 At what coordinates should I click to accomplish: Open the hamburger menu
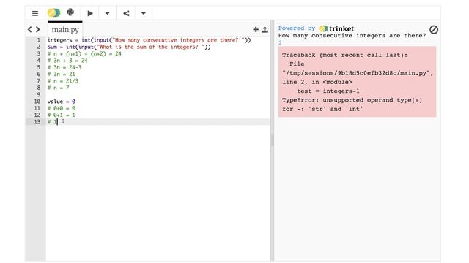pyautogui.click(x=35, y=13)
